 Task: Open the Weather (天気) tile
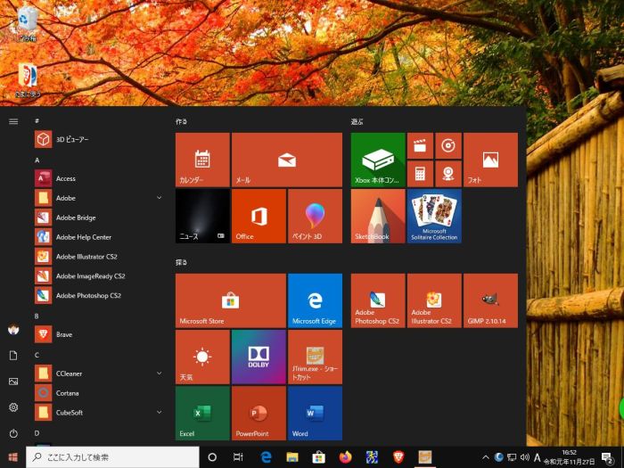[x=202, y=357]
